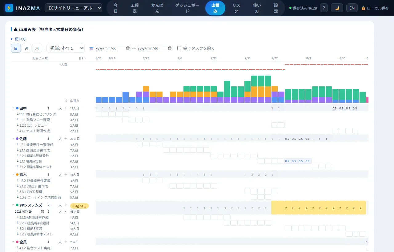Open the end date calendar picker icon
The width and height of the screenshot is (394, 252).
pyautogui.click(x=170, y=48)
